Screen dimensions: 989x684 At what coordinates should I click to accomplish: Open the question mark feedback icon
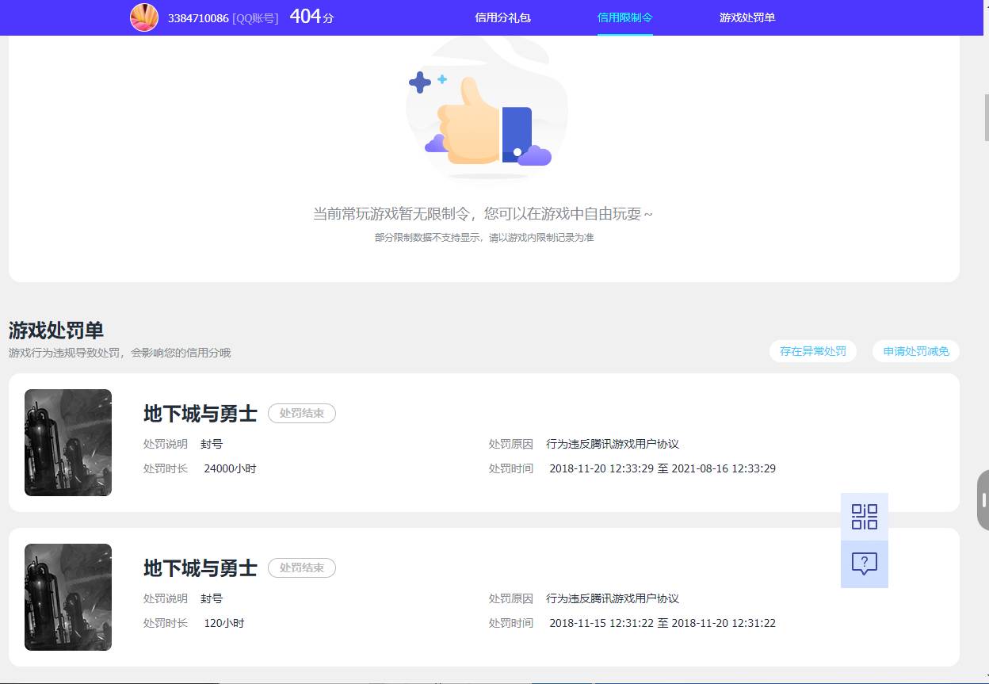point(864,564)
